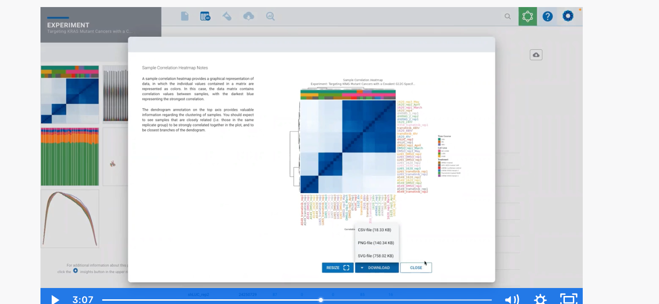
Task: Click the cloud download toolbar icon
Action: click(x=249, y=16)
